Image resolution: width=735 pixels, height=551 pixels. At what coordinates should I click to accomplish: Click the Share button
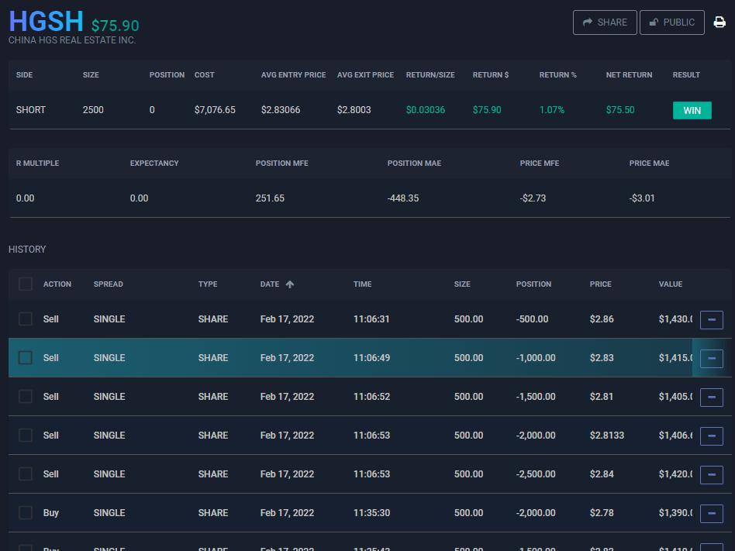(605, 22)
